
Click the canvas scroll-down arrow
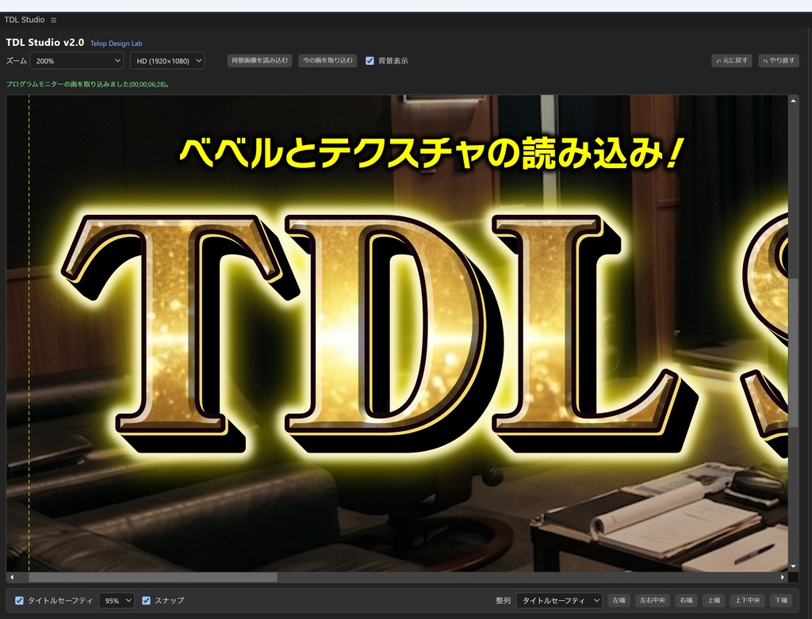(793, 567)
